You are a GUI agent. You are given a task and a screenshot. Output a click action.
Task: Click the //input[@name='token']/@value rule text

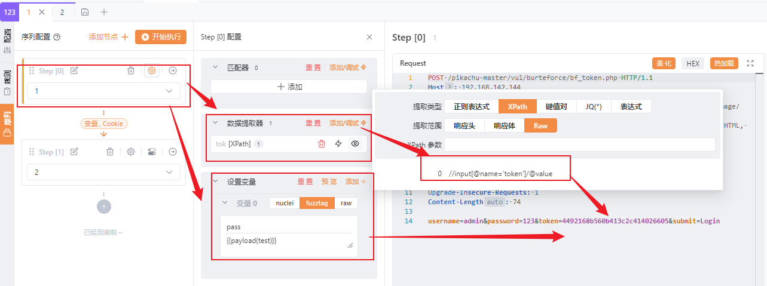pyautogui.click(x=500, y=173)
